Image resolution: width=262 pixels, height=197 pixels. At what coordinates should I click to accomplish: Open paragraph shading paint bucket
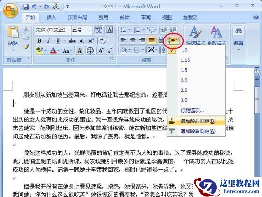124,50
